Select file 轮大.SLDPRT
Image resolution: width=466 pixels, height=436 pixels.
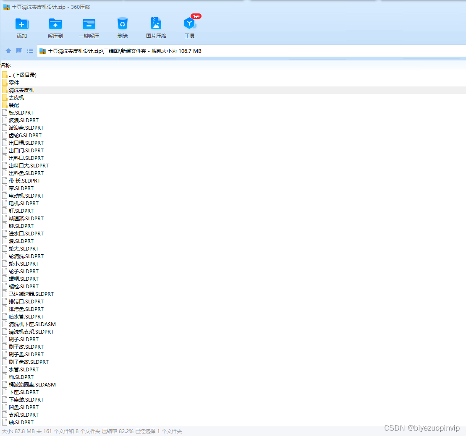pyautogui.click(x=24, y=249)
